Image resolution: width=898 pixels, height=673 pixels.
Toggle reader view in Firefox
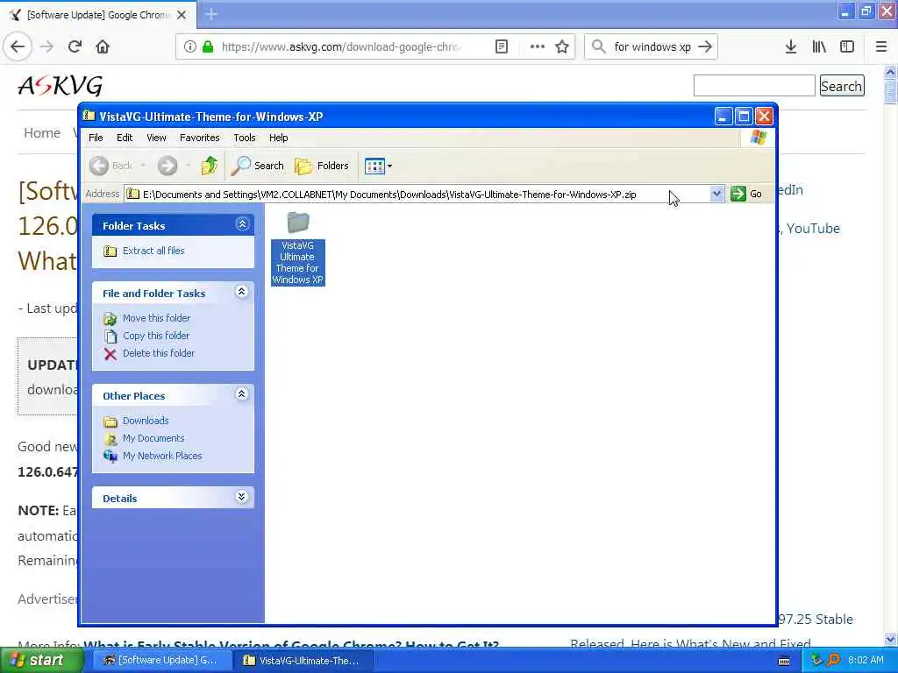pos(501,46)
